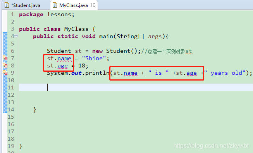
Task: Click the string " years old" on line 9
Action: tap(225, 73)
